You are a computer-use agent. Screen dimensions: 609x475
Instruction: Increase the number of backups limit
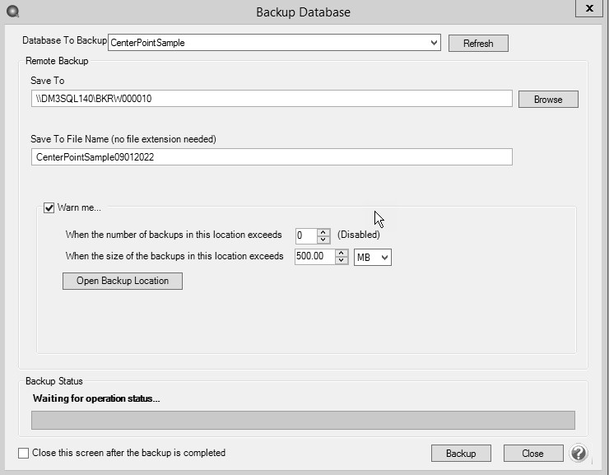(323, 232)
